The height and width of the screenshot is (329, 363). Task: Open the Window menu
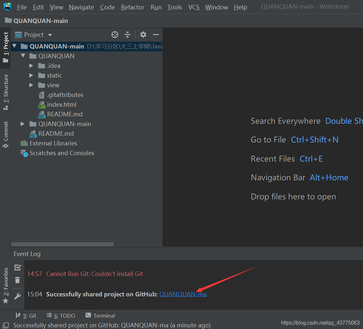tap(217, 7)
